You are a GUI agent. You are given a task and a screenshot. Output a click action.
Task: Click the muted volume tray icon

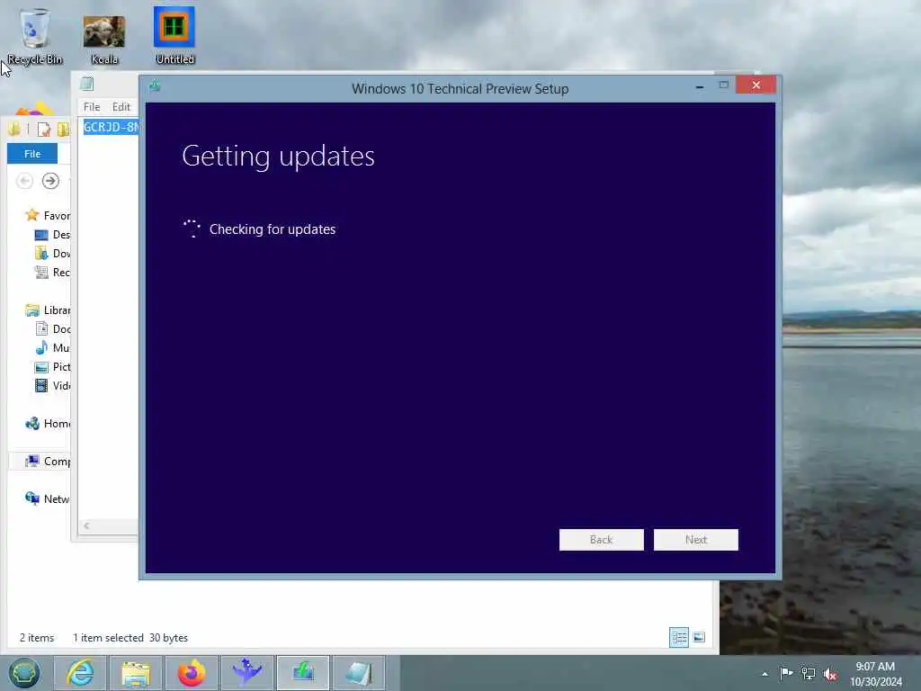click(830, 674)
